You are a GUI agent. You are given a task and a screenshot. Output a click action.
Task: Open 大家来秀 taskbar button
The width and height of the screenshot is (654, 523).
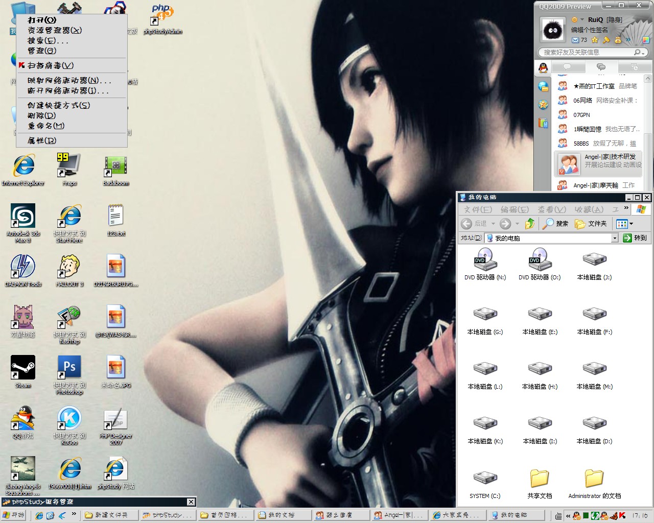pos(458,515)
